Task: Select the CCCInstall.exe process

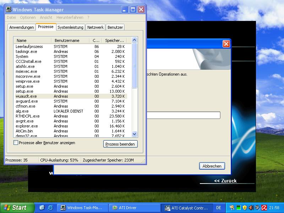Action: [x=70, y=61]
